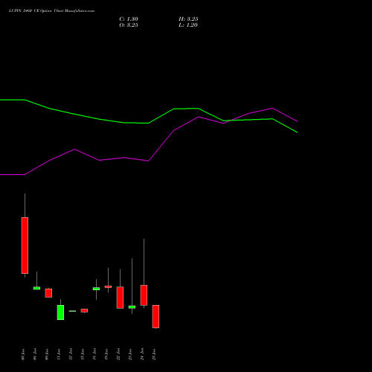
Task: Click the open value 'O: 3.25'
Action: pos(129,25)
